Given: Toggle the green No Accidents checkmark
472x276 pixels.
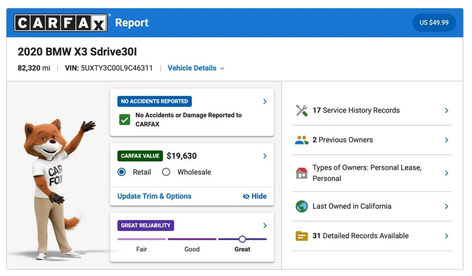Looking at the screenshot, I should click(x=124, y=120).
